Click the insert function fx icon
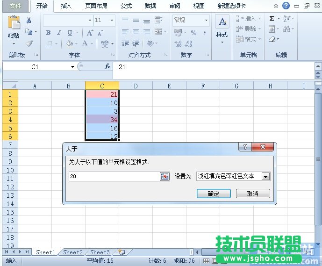Viewport: 322px width, 266px height. pyautogui.click(x=107, y=67)
